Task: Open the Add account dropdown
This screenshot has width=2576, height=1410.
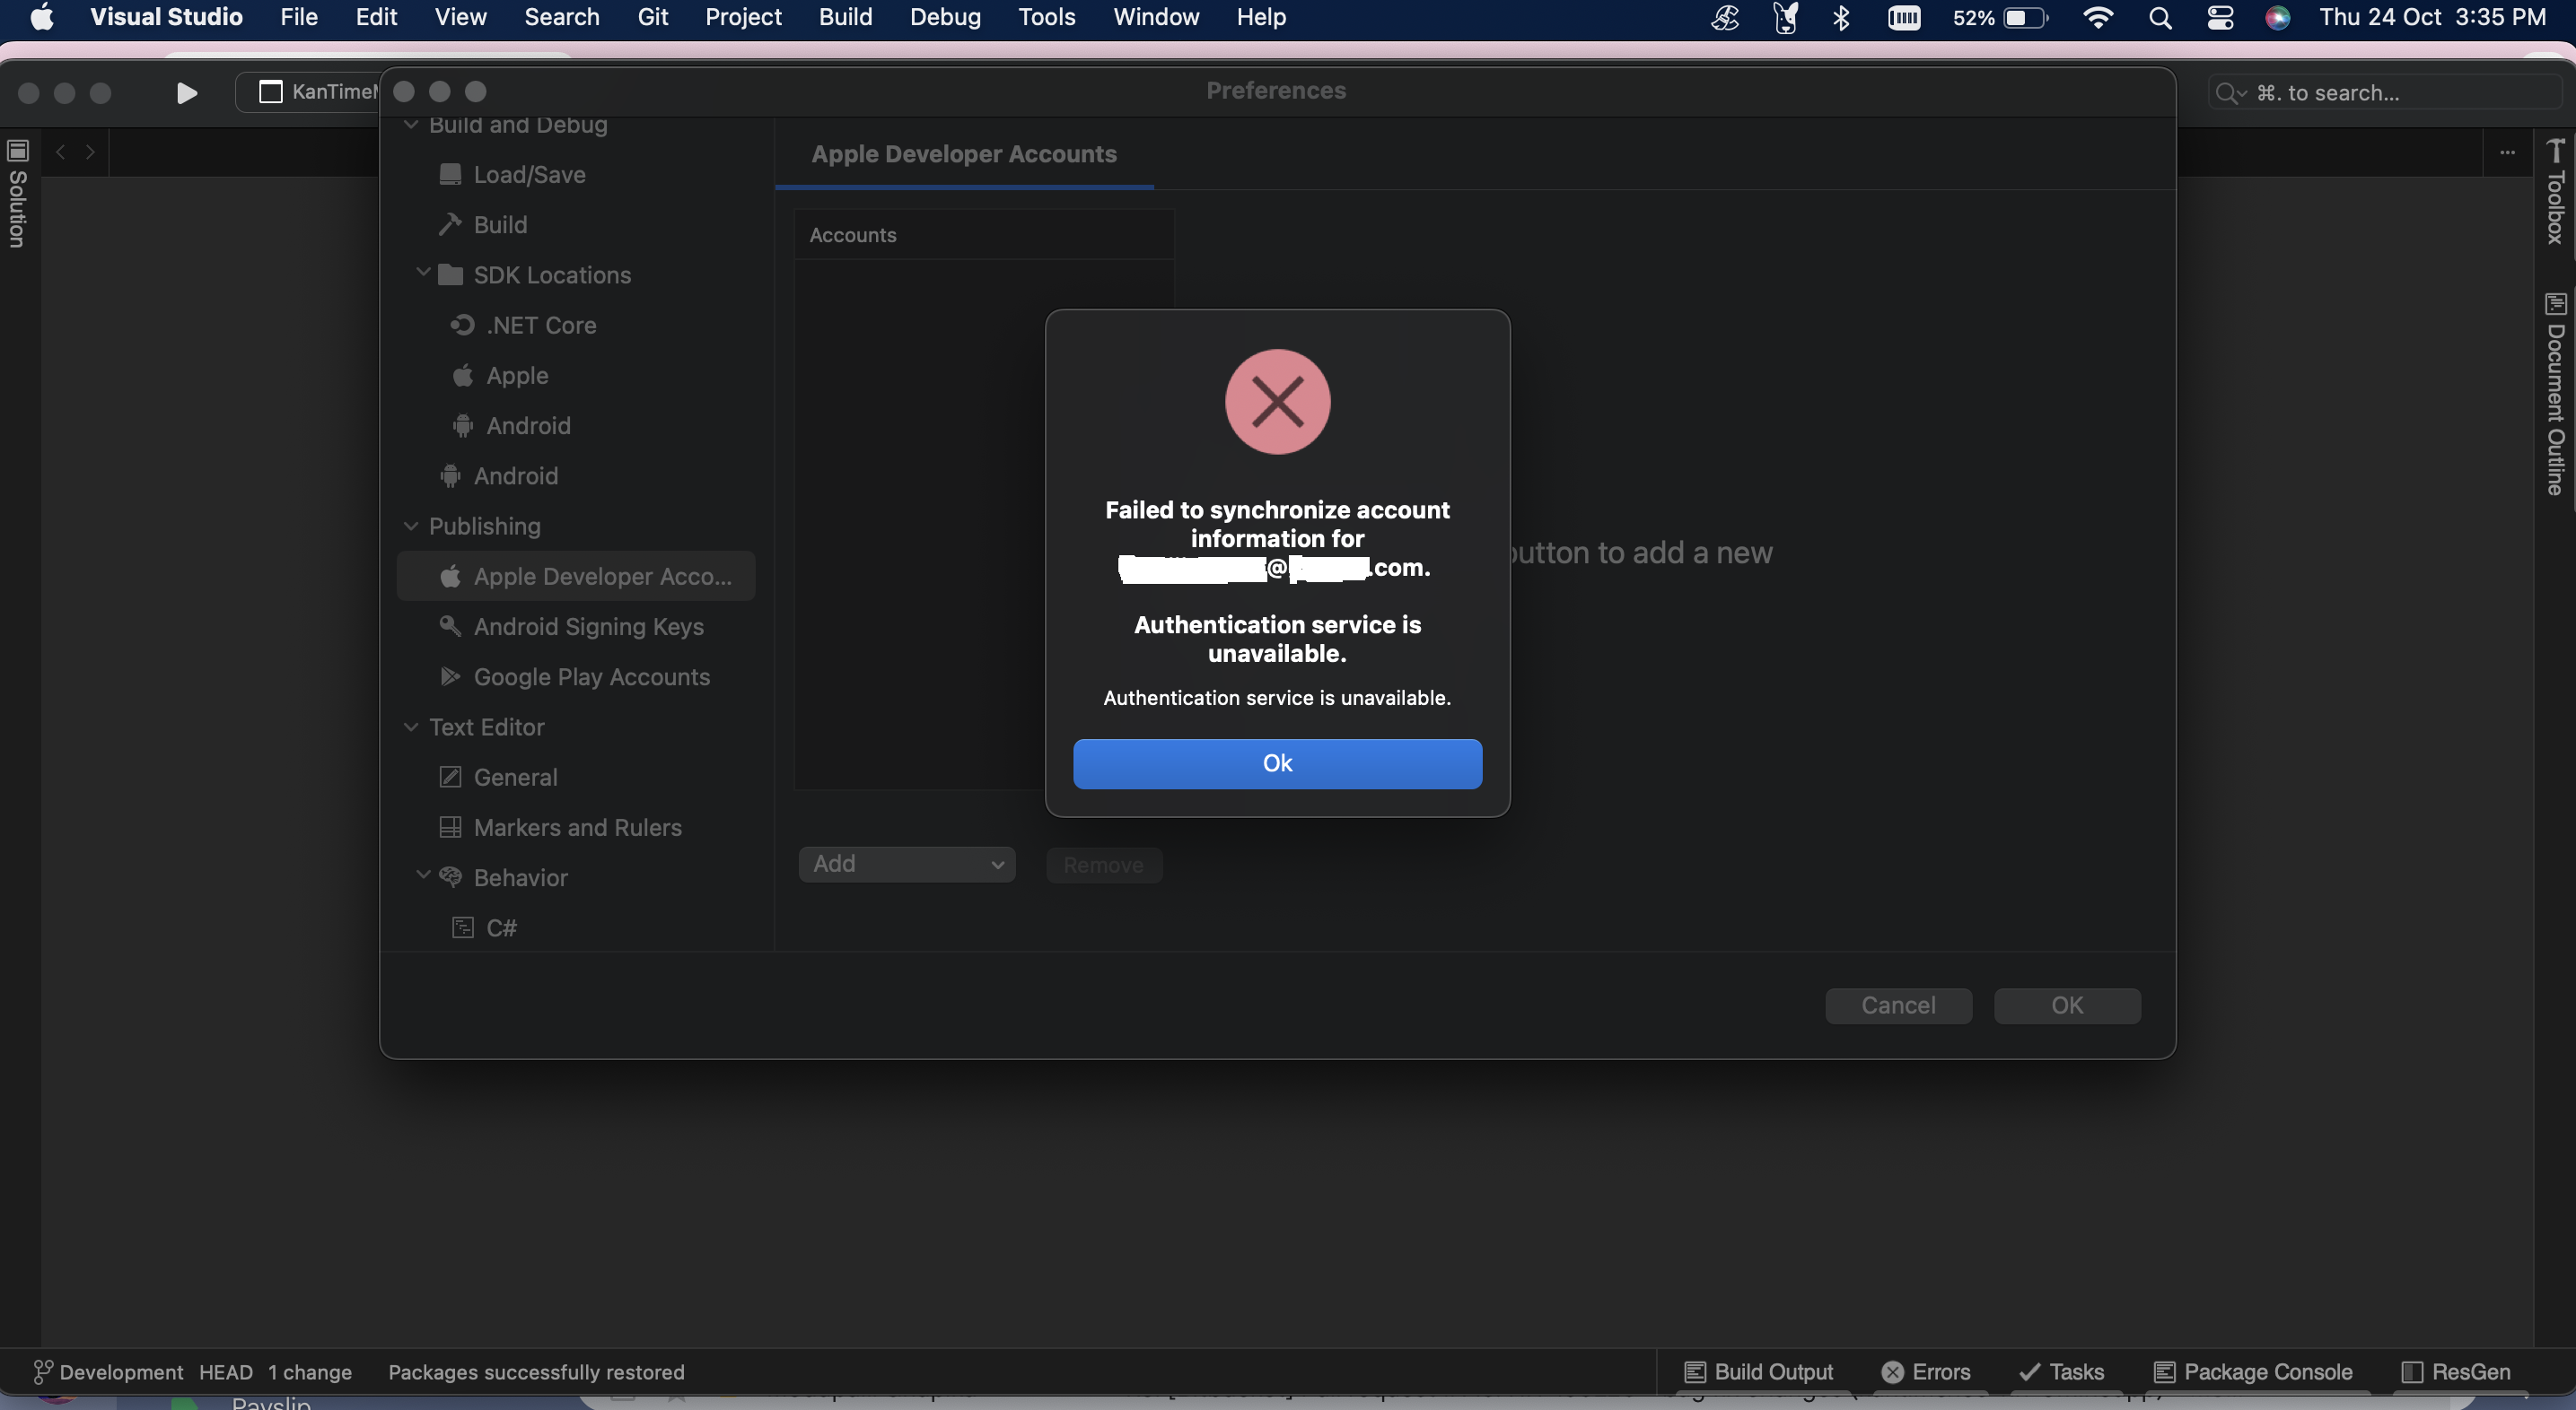Action: [x=907, y=865]
